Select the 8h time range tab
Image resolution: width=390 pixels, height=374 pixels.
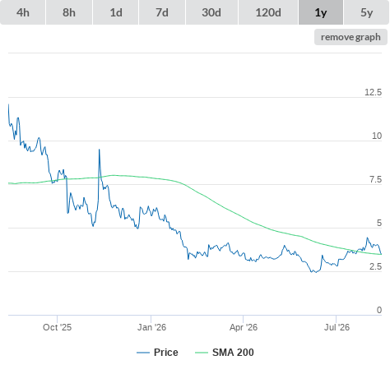pos(69,12)
